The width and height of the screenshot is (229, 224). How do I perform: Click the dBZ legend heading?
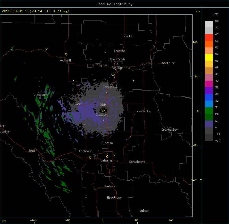pos(215,14)
